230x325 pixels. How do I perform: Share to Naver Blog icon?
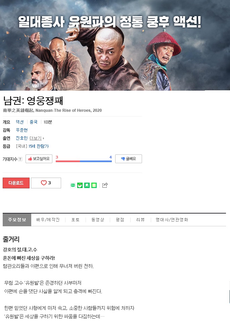[73, 185]
